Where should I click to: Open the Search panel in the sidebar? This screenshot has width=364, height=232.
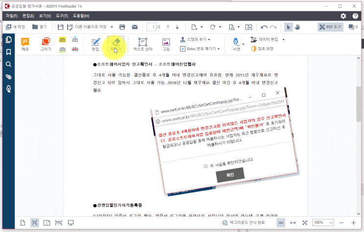[x=9, y=64]
